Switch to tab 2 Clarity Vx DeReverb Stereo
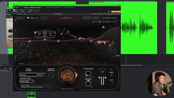The width and height of the screenshot is (174, 98). click(x=53, y=7)
